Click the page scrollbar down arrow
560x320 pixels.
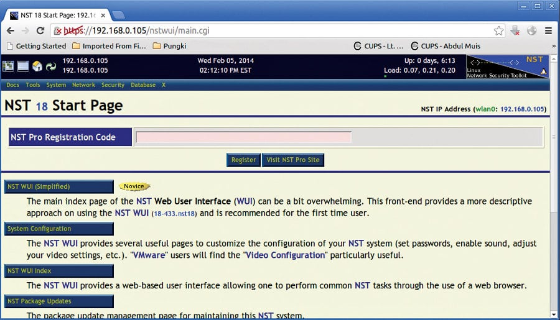click(554, 314)
